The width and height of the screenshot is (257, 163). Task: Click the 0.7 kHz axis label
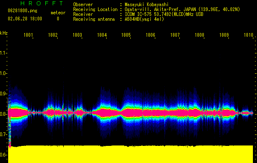3,134
